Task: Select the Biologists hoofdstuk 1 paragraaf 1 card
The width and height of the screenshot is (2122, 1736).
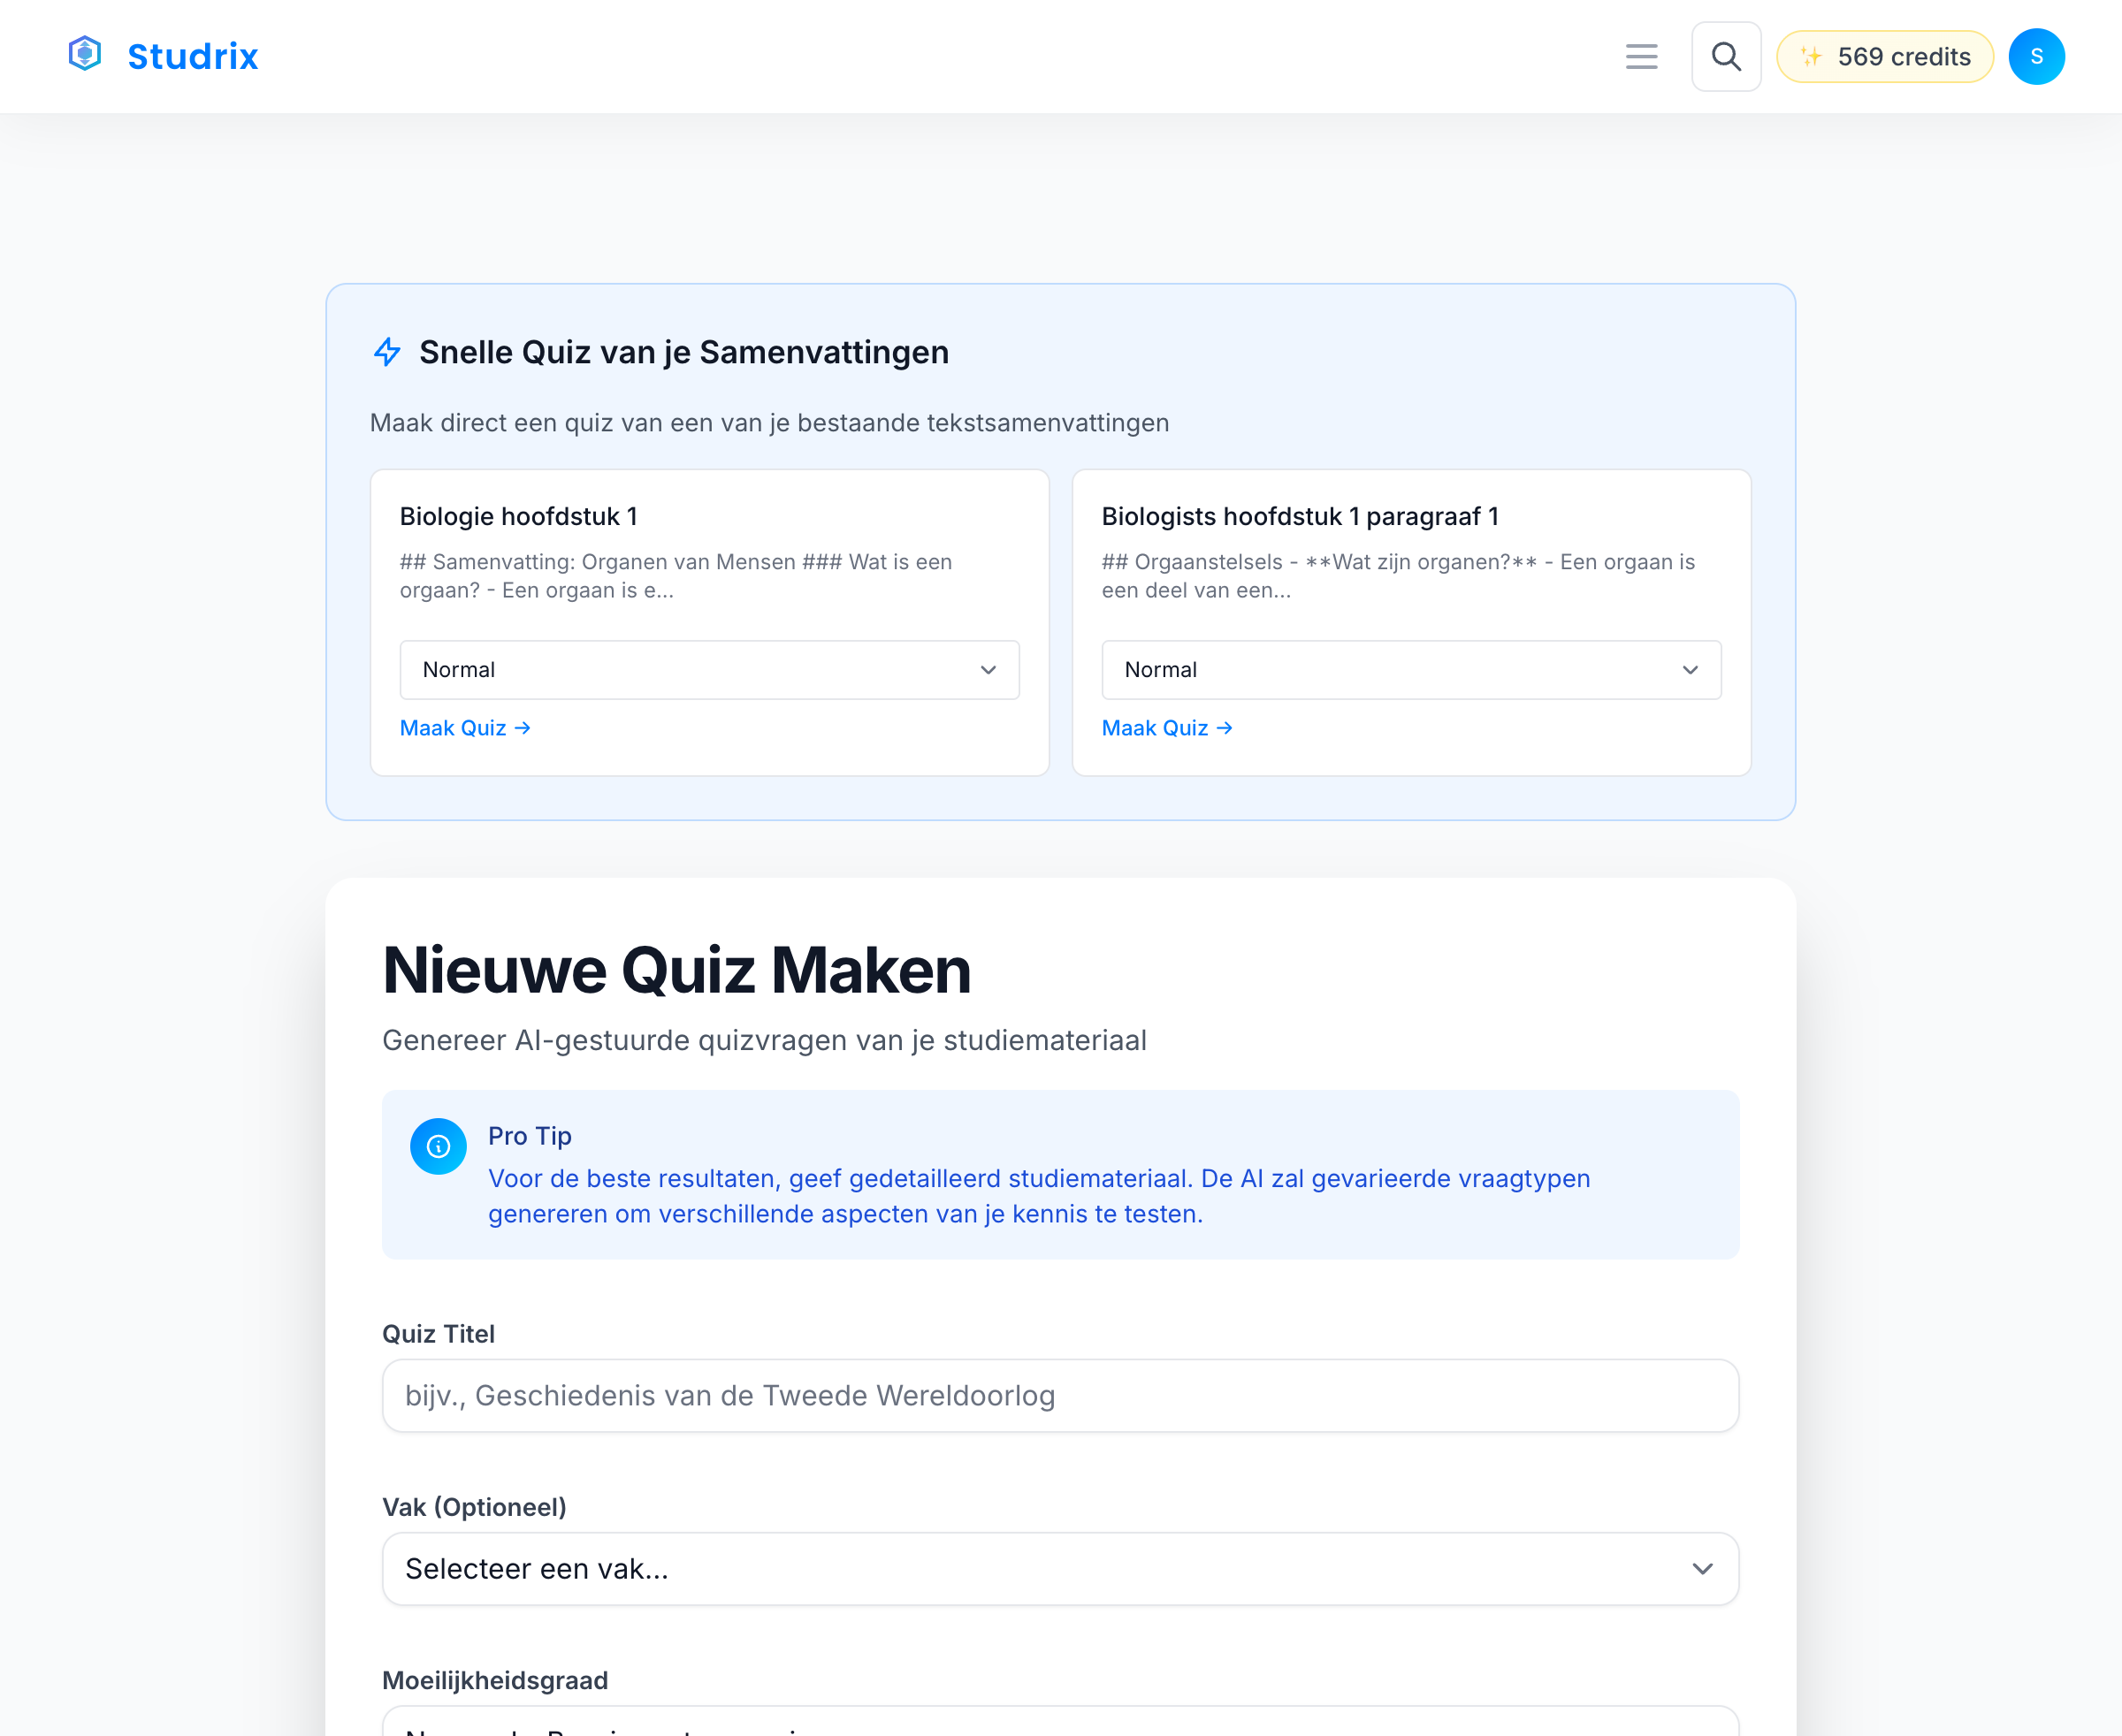Action: pyautogui.click(x=1410, y=560)
